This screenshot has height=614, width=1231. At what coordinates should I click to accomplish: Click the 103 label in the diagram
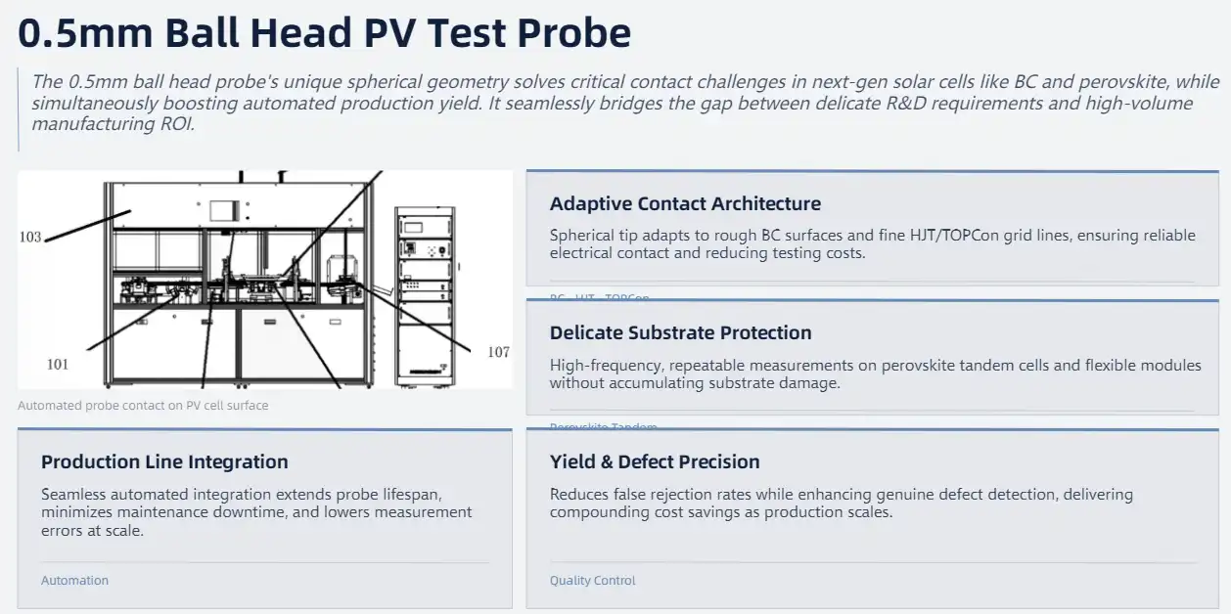coord(30,237)
